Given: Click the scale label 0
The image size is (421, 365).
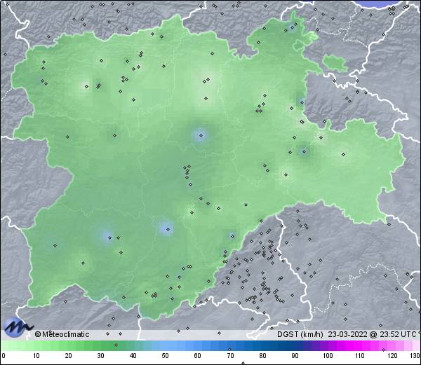Looking at the screenshot, I should click(x=4, y=356).
